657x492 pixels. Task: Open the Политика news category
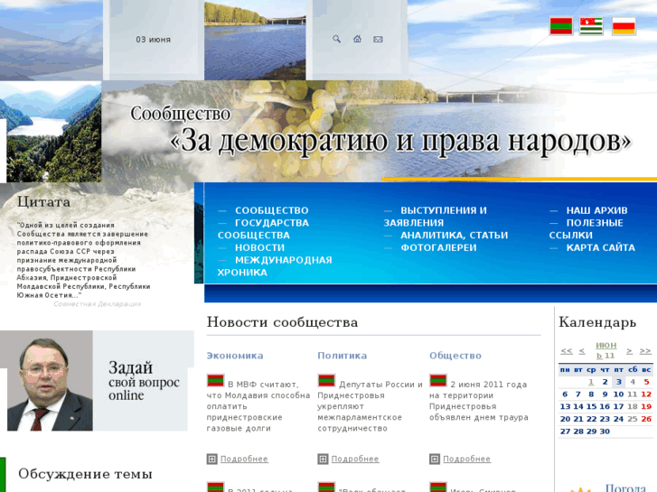343,356
